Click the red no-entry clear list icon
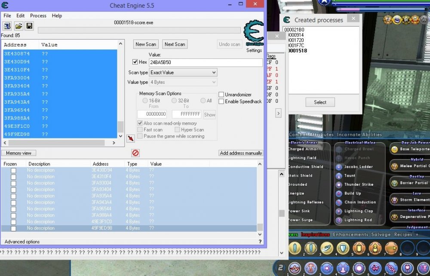The image size is (430, 276). (x=135, y=153)
